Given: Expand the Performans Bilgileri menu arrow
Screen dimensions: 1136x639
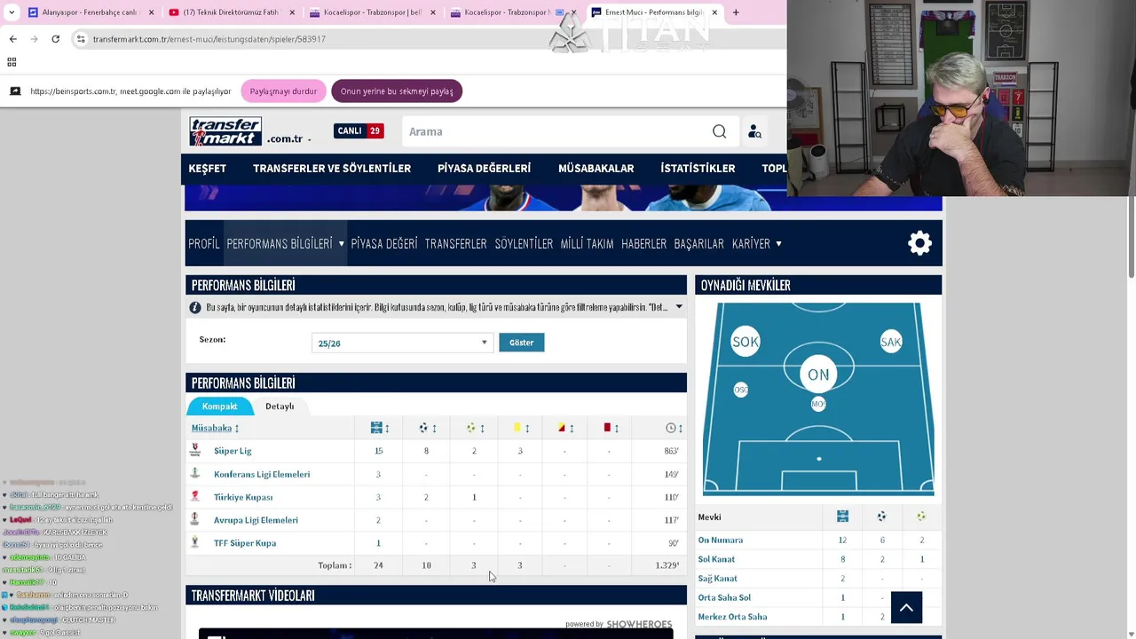Looking at the screenshot, I should pos(341,243).
